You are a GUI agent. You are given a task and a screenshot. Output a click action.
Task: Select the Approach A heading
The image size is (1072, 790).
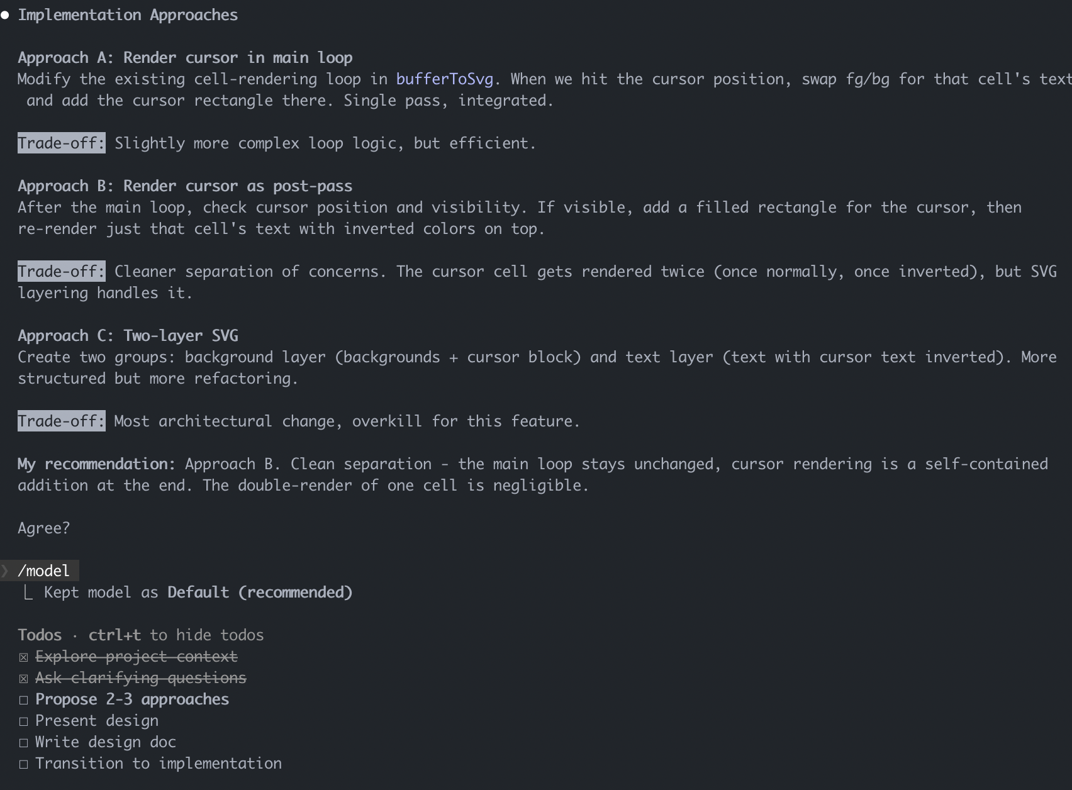(185, 58)
